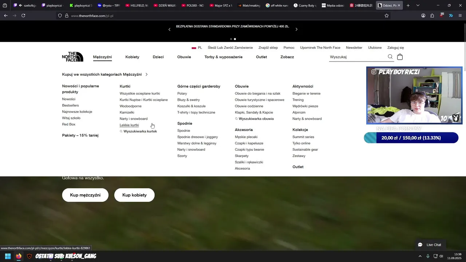
Task: Bookmark this page with star icon
Action: (x=387, y=16)
